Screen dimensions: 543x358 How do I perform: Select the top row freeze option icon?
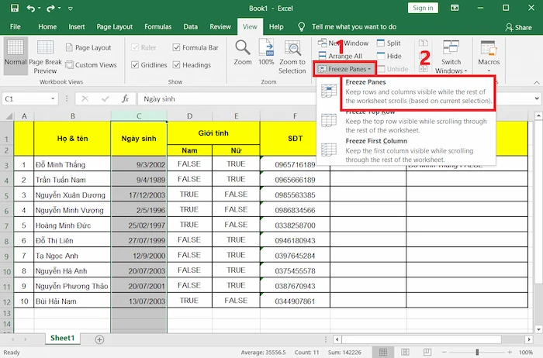click(x=329, y=121)
